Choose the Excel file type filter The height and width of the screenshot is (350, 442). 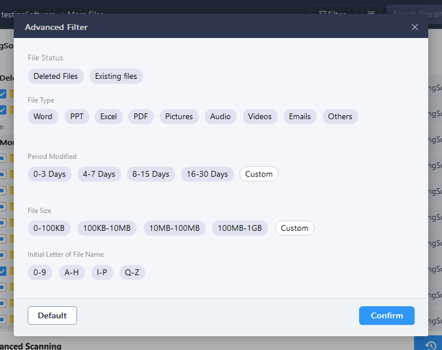(109, 116)
